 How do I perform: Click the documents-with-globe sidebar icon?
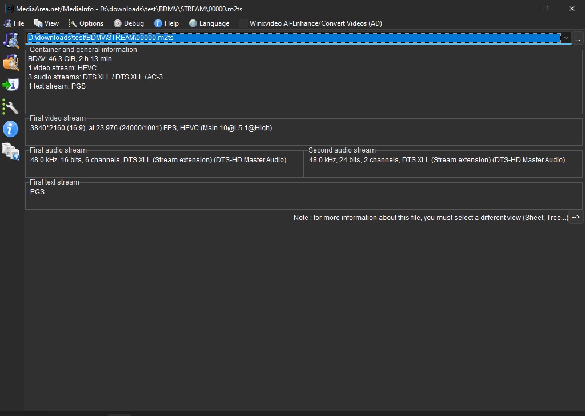tap(11, 151)
